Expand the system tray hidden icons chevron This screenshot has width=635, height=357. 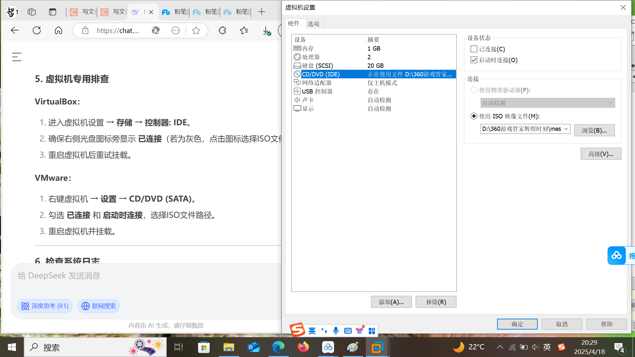(500, 347)
